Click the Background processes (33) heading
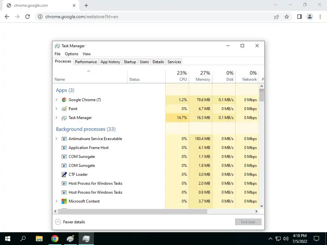 [x=86, y=129]
